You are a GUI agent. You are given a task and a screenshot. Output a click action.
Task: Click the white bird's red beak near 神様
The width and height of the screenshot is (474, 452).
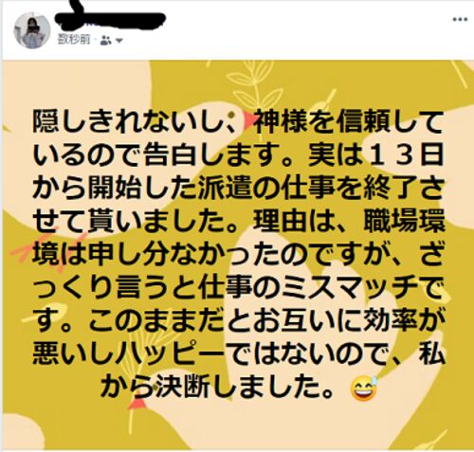[x=249, y=120]
